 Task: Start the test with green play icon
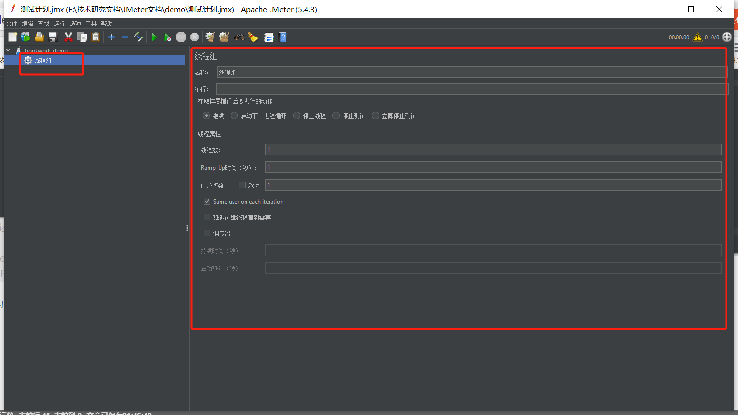[154, 37]
